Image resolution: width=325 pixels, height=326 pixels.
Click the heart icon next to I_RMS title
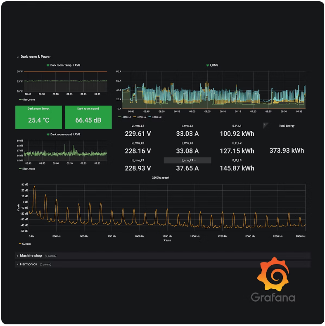[x=208, y=65]
